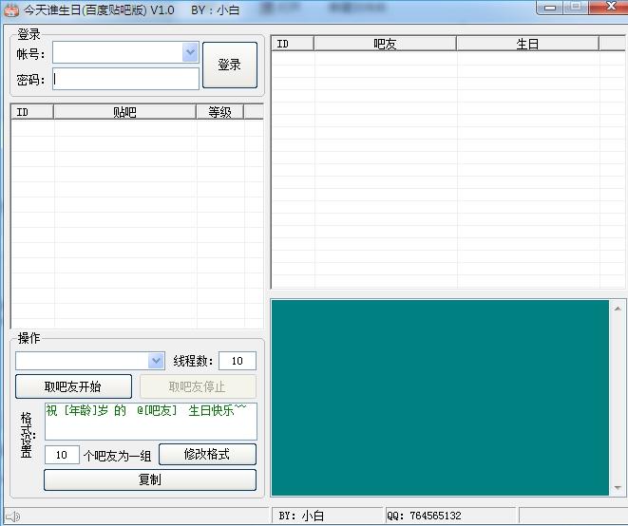Screen dimensions: 628x526
Task: Click the 个吧友为一组 group size field
Action: [62, 455]
